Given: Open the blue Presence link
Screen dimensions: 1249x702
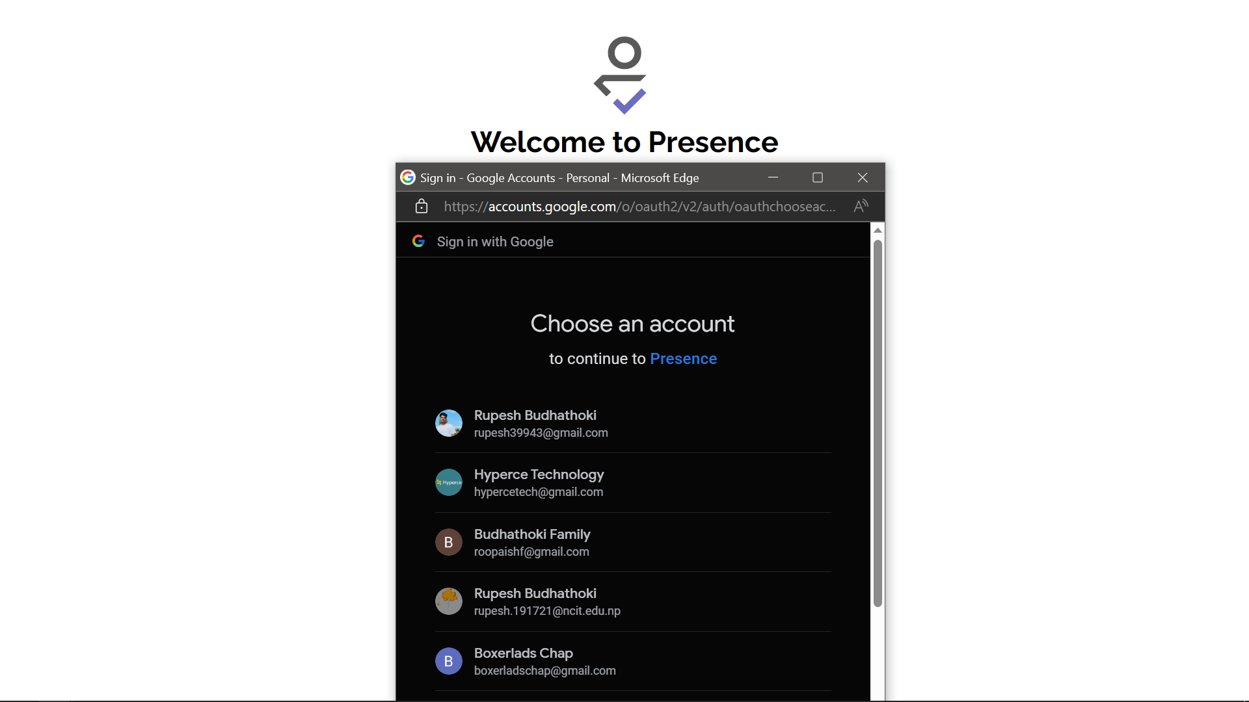Looking at the screenshot, I should [683, 359].
